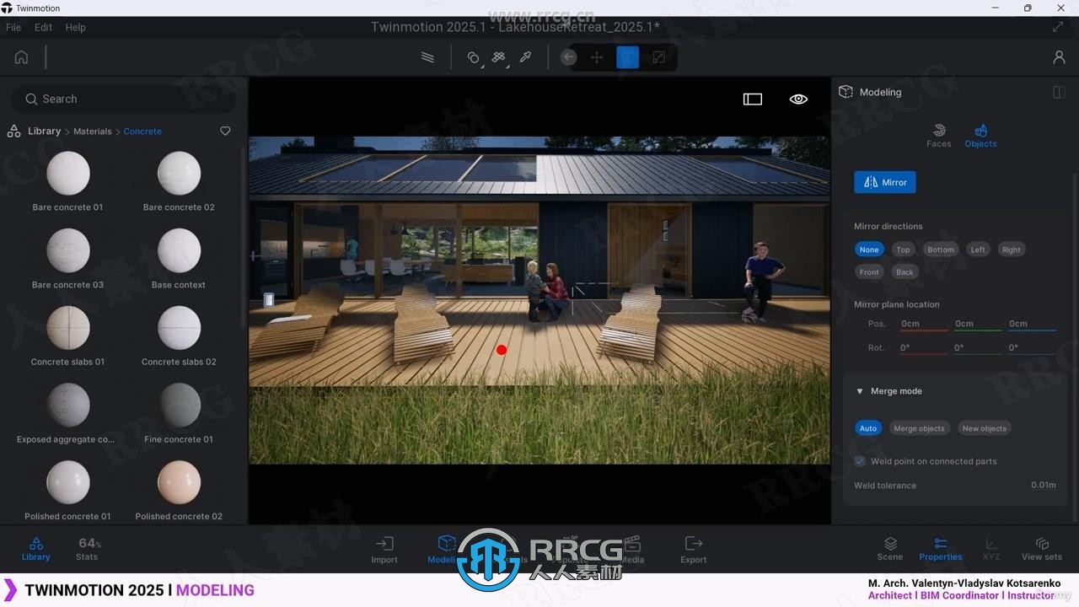Click the back arrow in gizmo toolbar
Viewport: 1079px width, 607px height.
pos(569,57)
